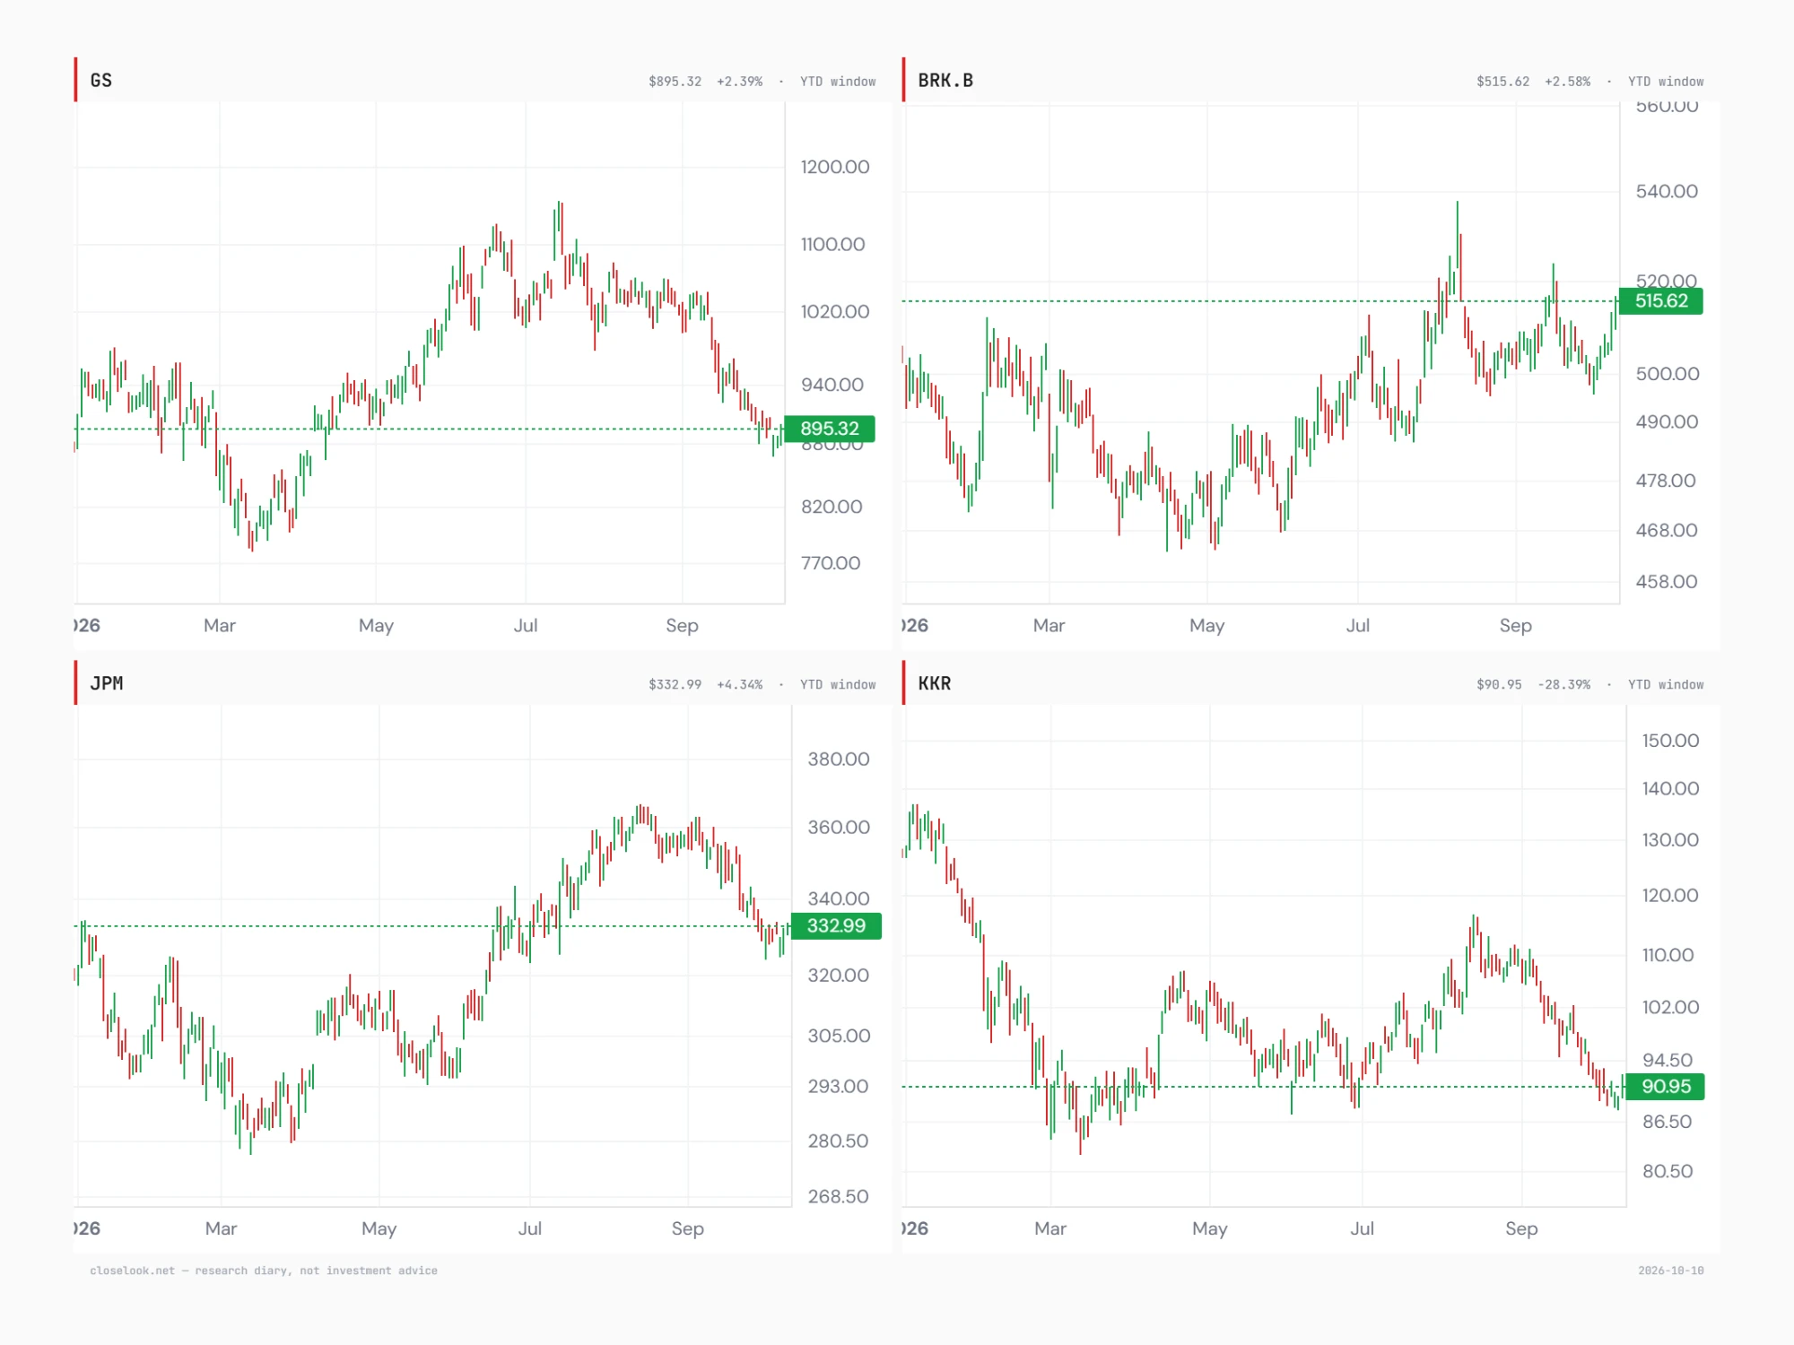Click the Sep date label under KKR chart
Viewport: 1794px width, 1345px height.
1521,1228
